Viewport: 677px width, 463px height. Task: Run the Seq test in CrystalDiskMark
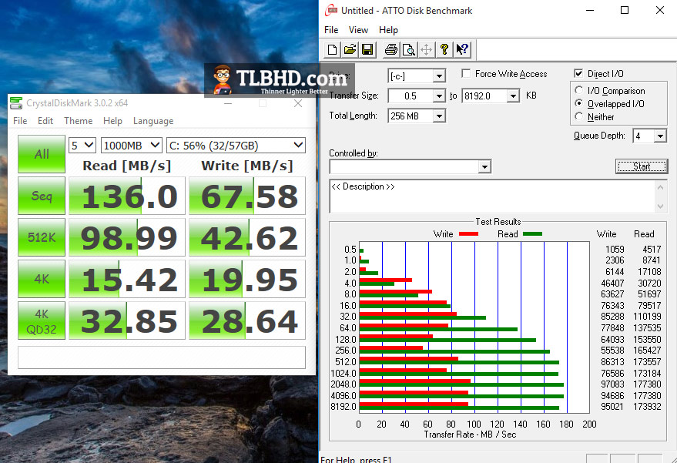pyautogui.click(x=42, y=196)
